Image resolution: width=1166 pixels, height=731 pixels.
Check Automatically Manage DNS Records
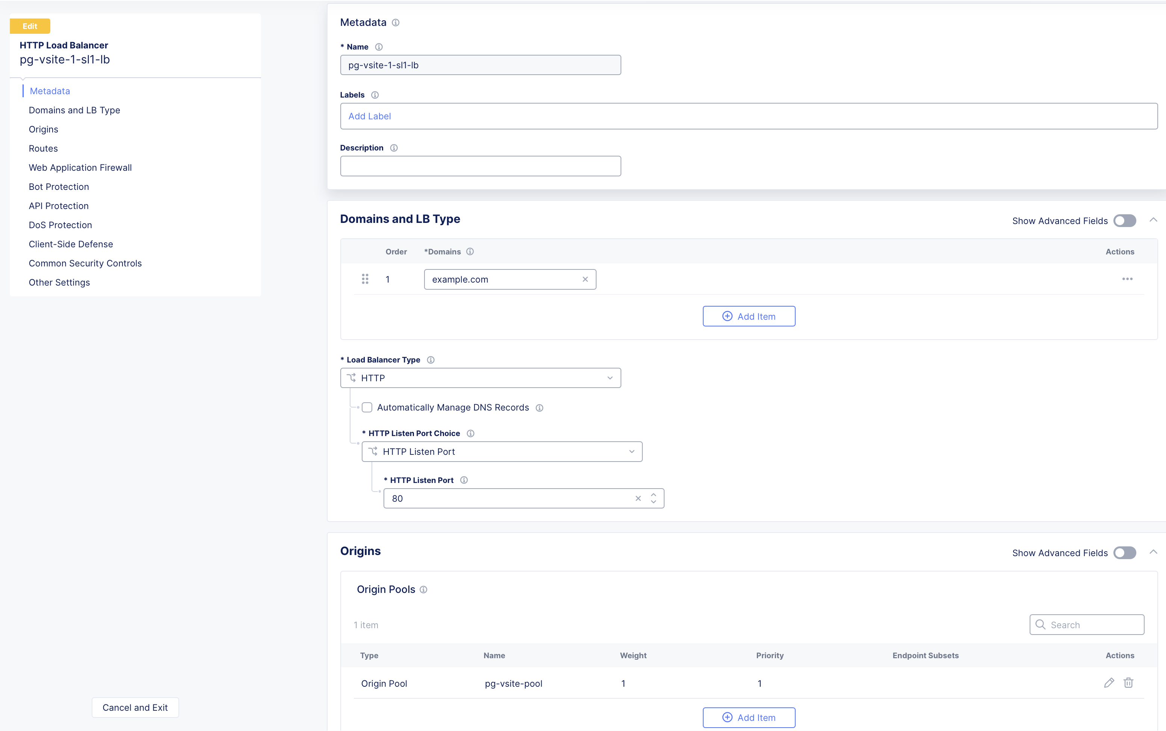click(367, 408)
